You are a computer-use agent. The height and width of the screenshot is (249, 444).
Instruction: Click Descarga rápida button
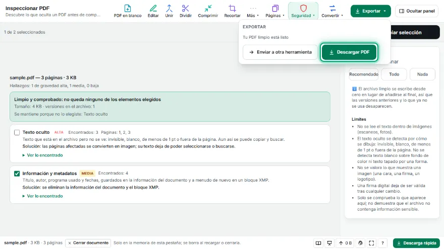(x=416, y=243)
